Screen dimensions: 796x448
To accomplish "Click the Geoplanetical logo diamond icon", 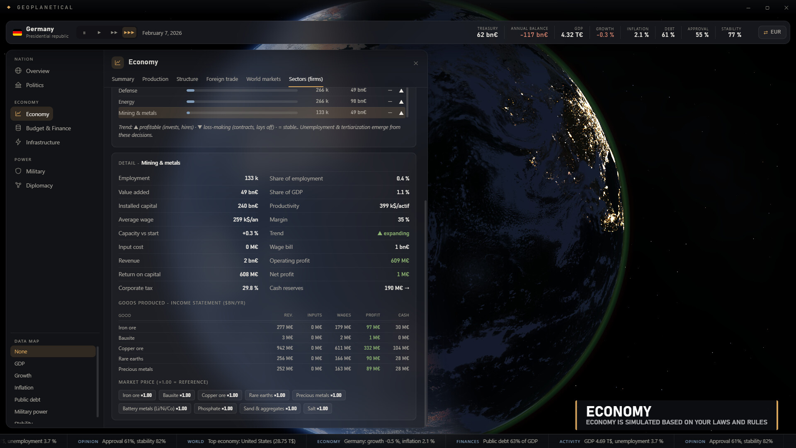I will [9, 7].
